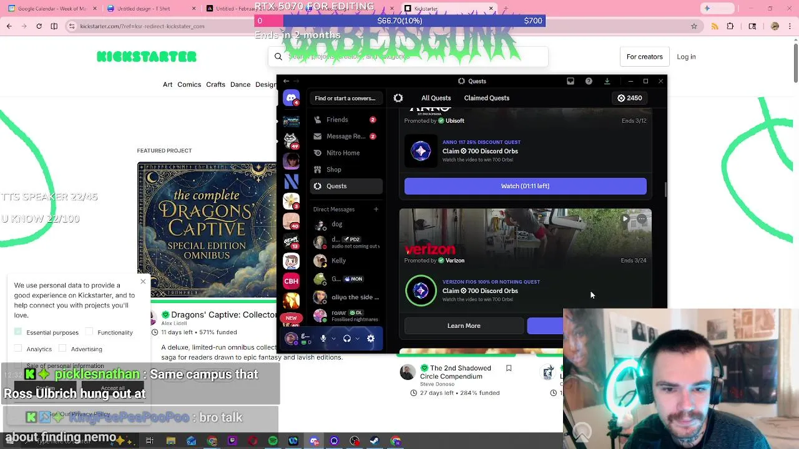799x449 pixels.
Task: Open Dragons Captive featured project thumbnail
Action: [207, 230]
